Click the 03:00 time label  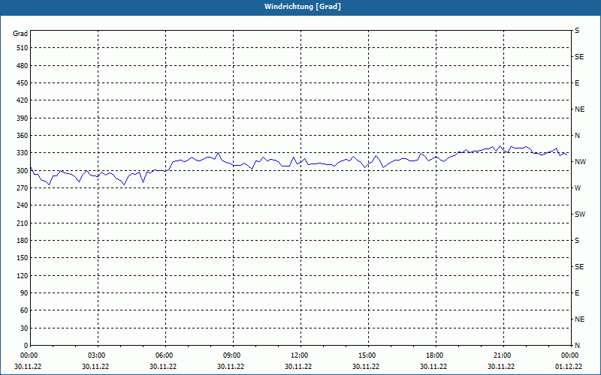pos(97,355)
